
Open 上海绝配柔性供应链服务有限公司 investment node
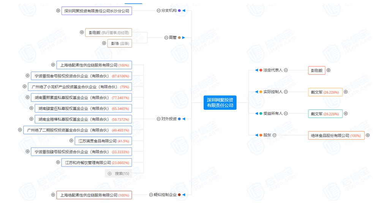pos(94,65)
